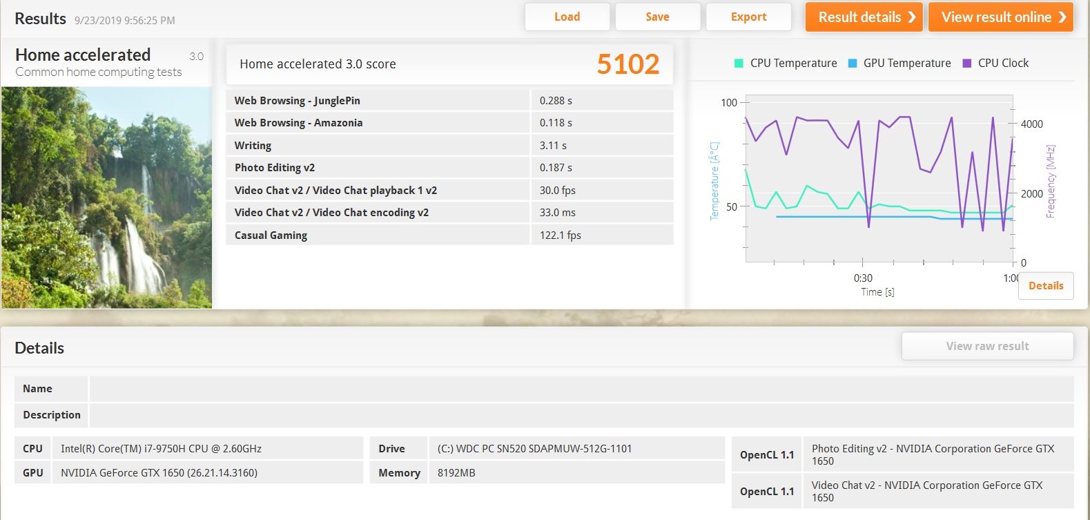This screenshot has width=1090, height=520.
Task: Click the View raw result button
Action: pyautogui.click(x=987, y=346)
